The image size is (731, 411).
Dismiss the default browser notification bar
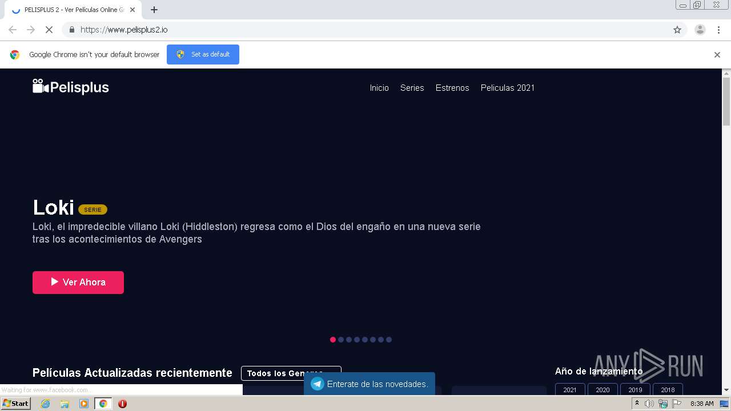pos(717,55)
